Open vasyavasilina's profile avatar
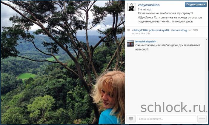The image size is (209, 125). pyautogui.click(x=131, y=7)
